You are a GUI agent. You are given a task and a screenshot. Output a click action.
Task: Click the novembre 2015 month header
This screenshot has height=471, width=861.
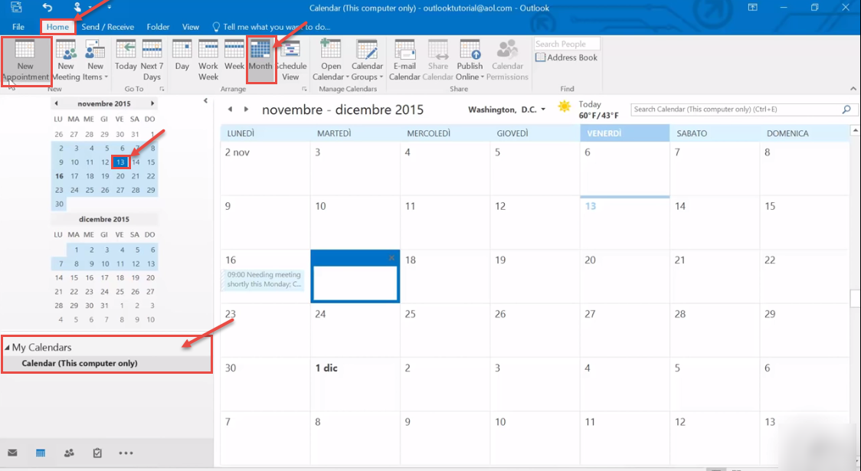pos(103,103)
